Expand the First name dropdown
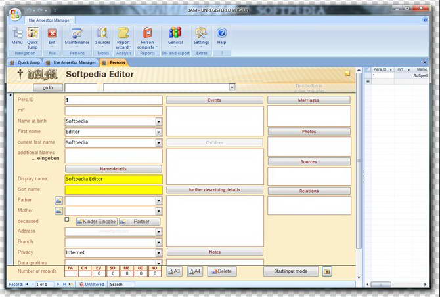The height and width of the screenshot is (297, 440). (x=159, y=132)
